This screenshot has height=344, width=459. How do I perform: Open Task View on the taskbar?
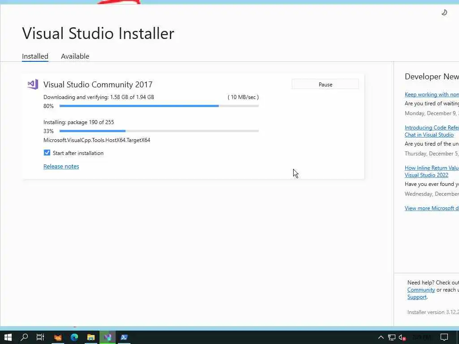[x=40, y=337]
